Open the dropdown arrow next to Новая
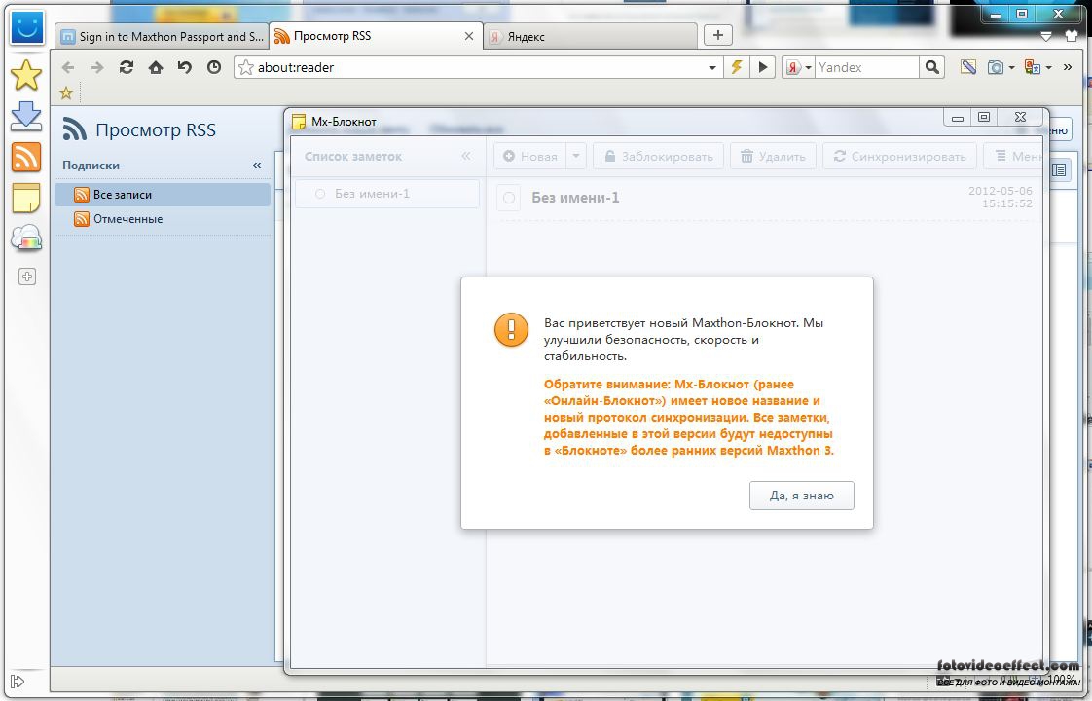The width and height of the screenshot is (1092, 701). click(576, 157)
